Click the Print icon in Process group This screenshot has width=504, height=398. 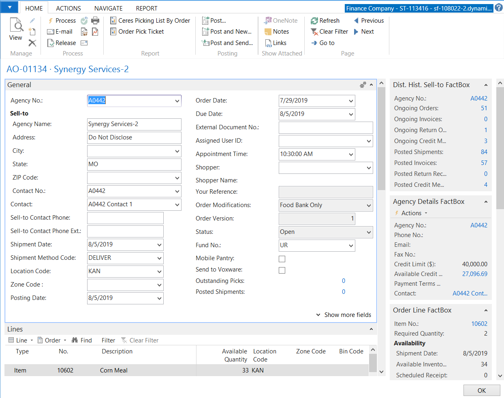tap(95, 21)
